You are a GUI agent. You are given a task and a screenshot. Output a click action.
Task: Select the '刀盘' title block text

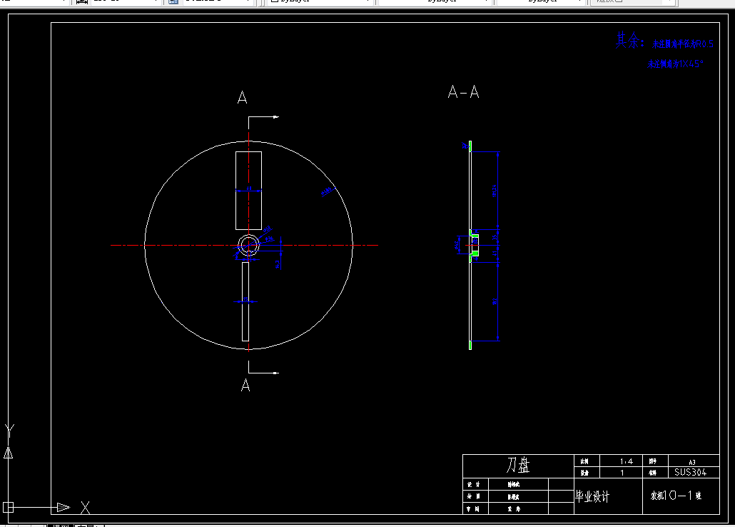(518, 465)
